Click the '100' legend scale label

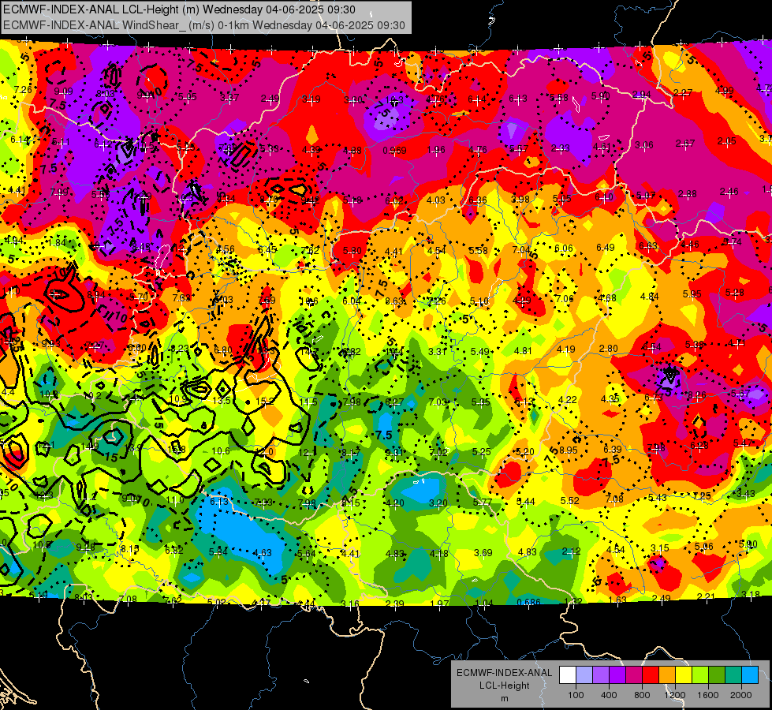point(576,695)
